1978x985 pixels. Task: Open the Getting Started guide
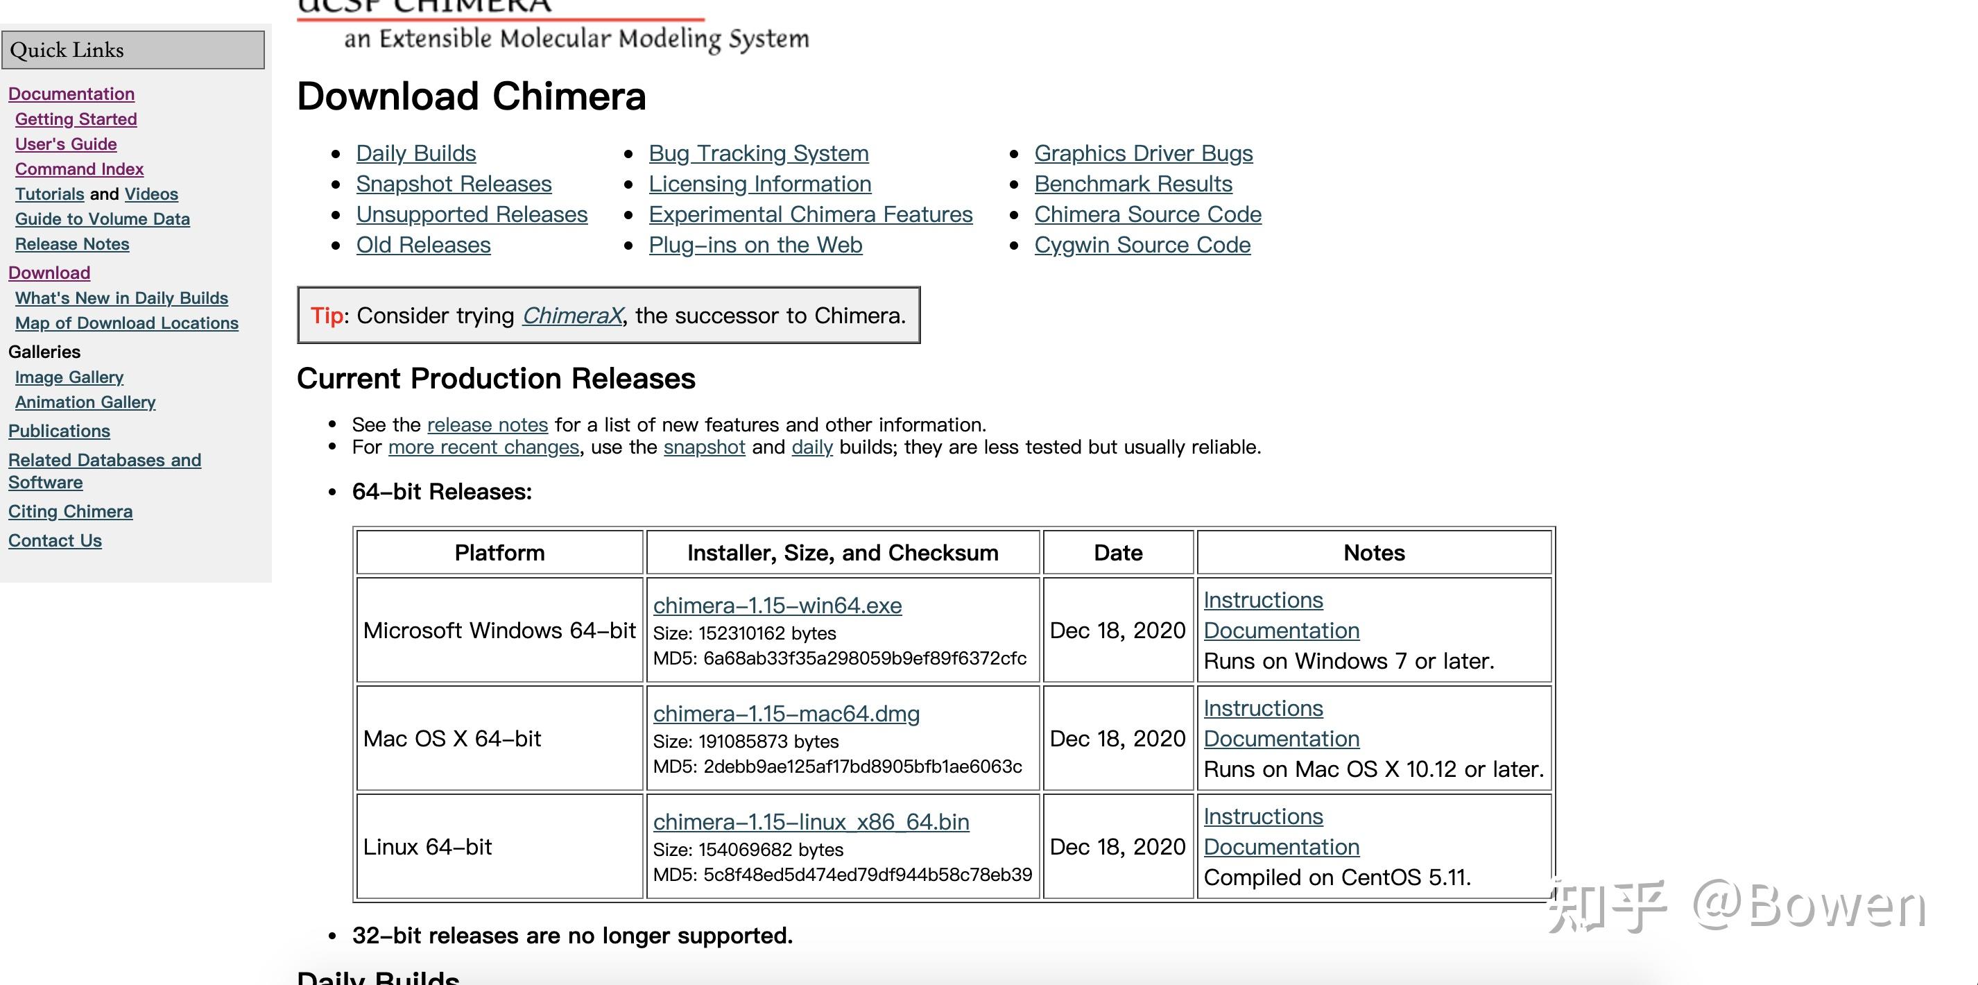click(x=76, y=119)
